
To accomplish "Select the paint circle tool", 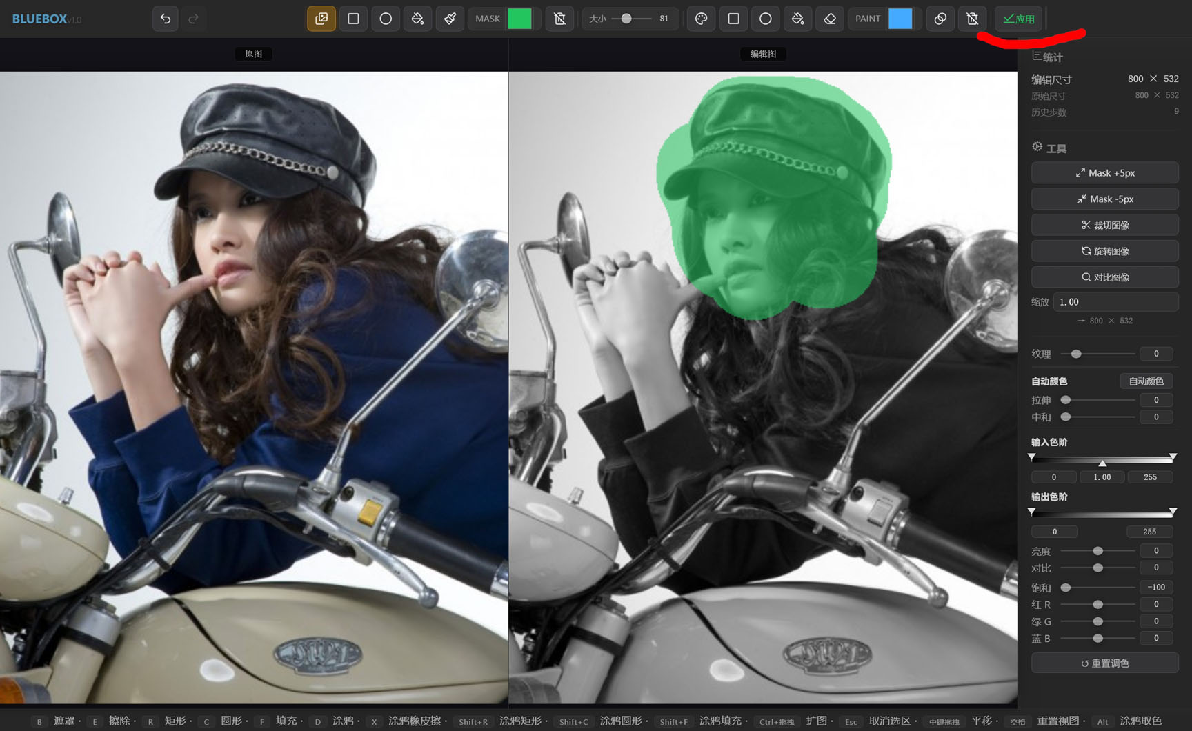I will pyautogui.click(x=766, y=19).
